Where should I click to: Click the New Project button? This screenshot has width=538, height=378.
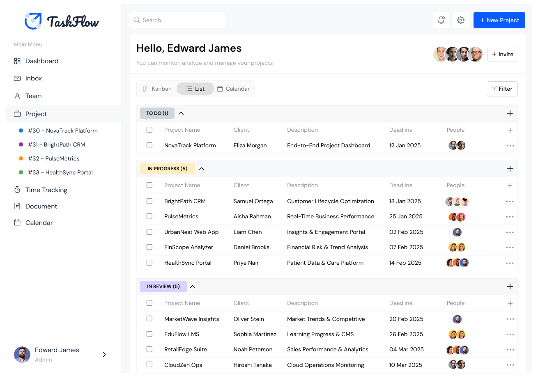click(499, 20)
